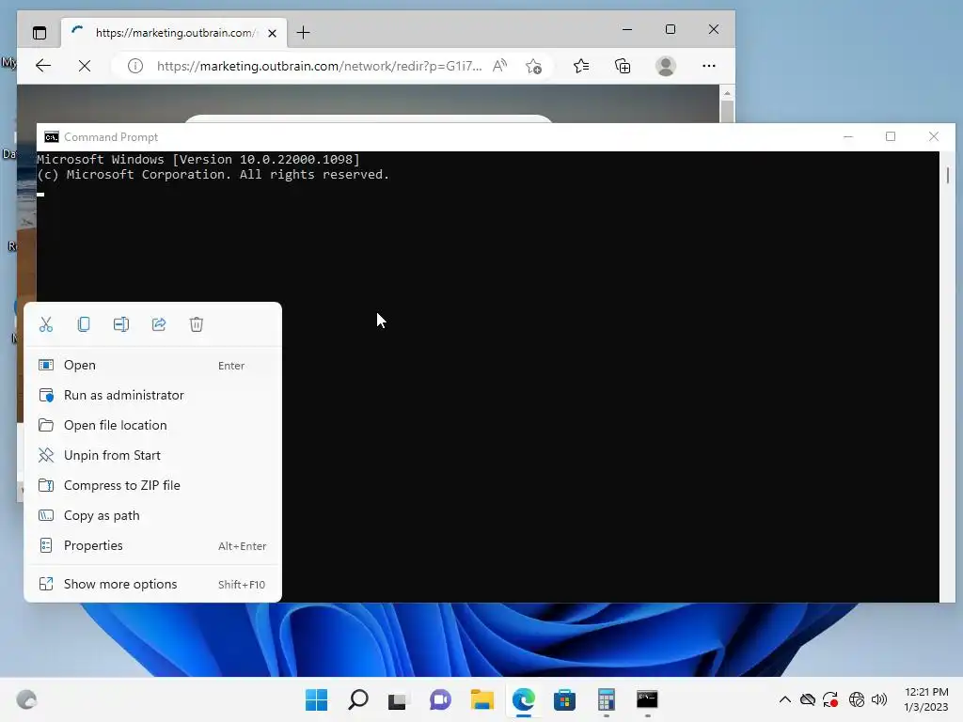This screenshot has height=722, width=963.
Task: Minimize the Command Prompt window
Action: 848,136
